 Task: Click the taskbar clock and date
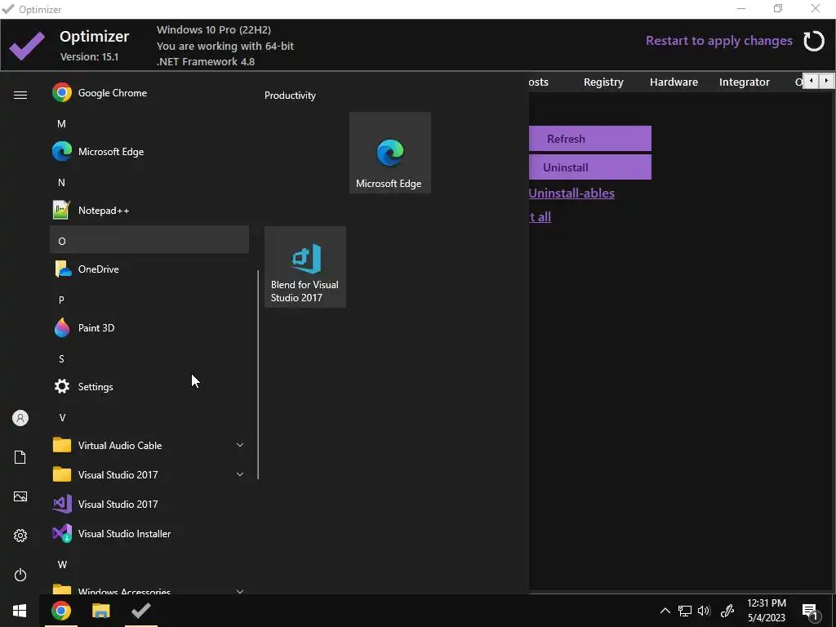coord(767,611)
